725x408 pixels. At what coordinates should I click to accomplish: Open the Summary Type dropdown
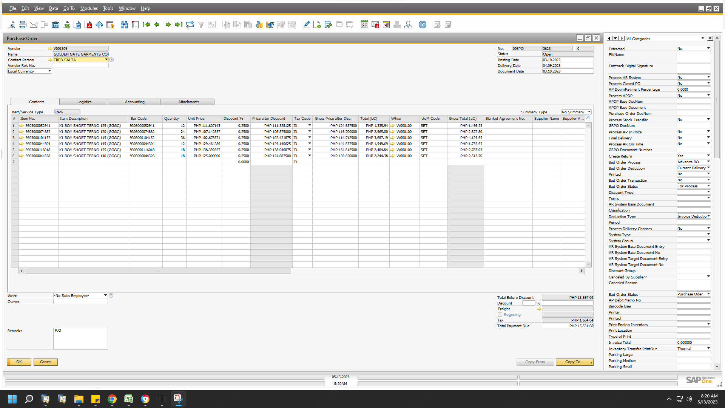(589, 112)
